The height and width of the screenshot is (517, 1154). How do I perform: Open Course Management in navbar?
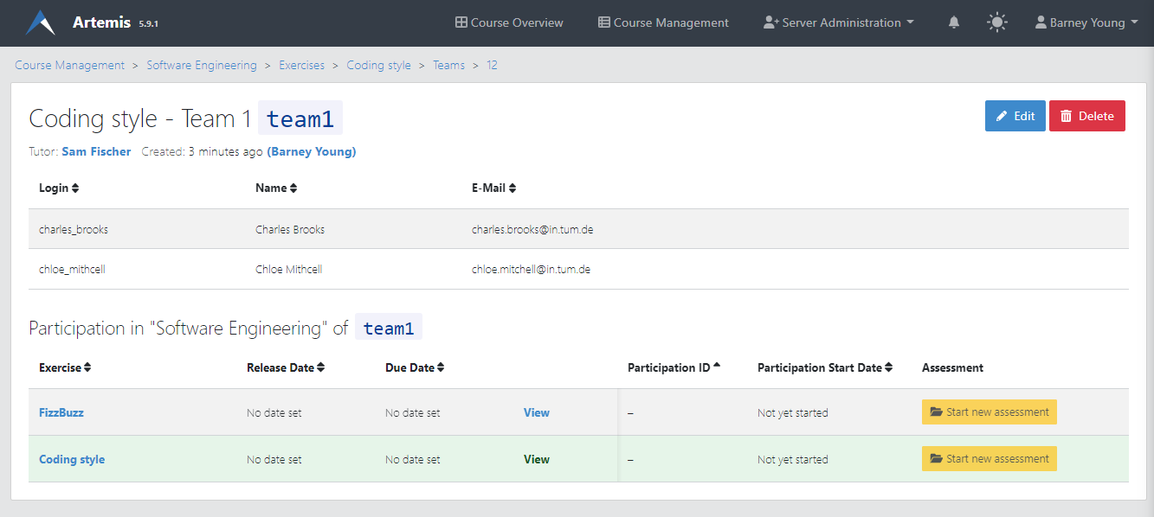click(663, 22)
